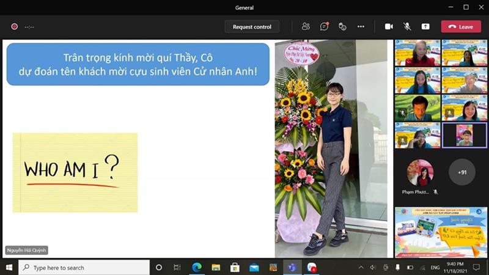Click the Request control button

coord(252,26)
